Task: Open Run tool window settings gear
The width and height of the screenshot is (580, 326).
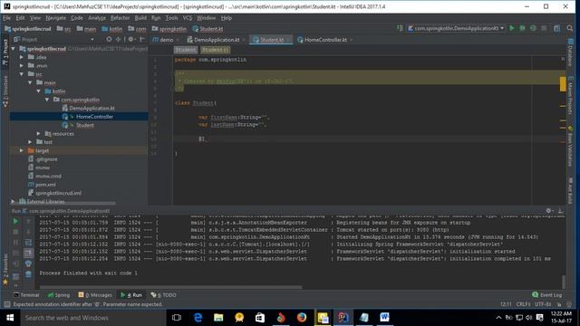Action: pyautogui.click(x=549, y=211)
